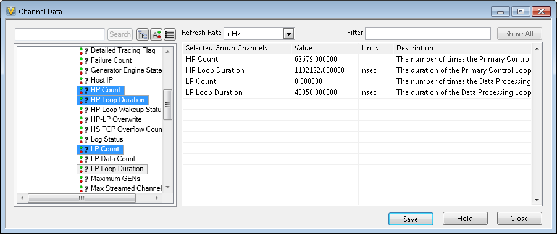This screenshot has height=234, width=557.
Task: Click the Filter input field
Action: (x=428, y=34)
